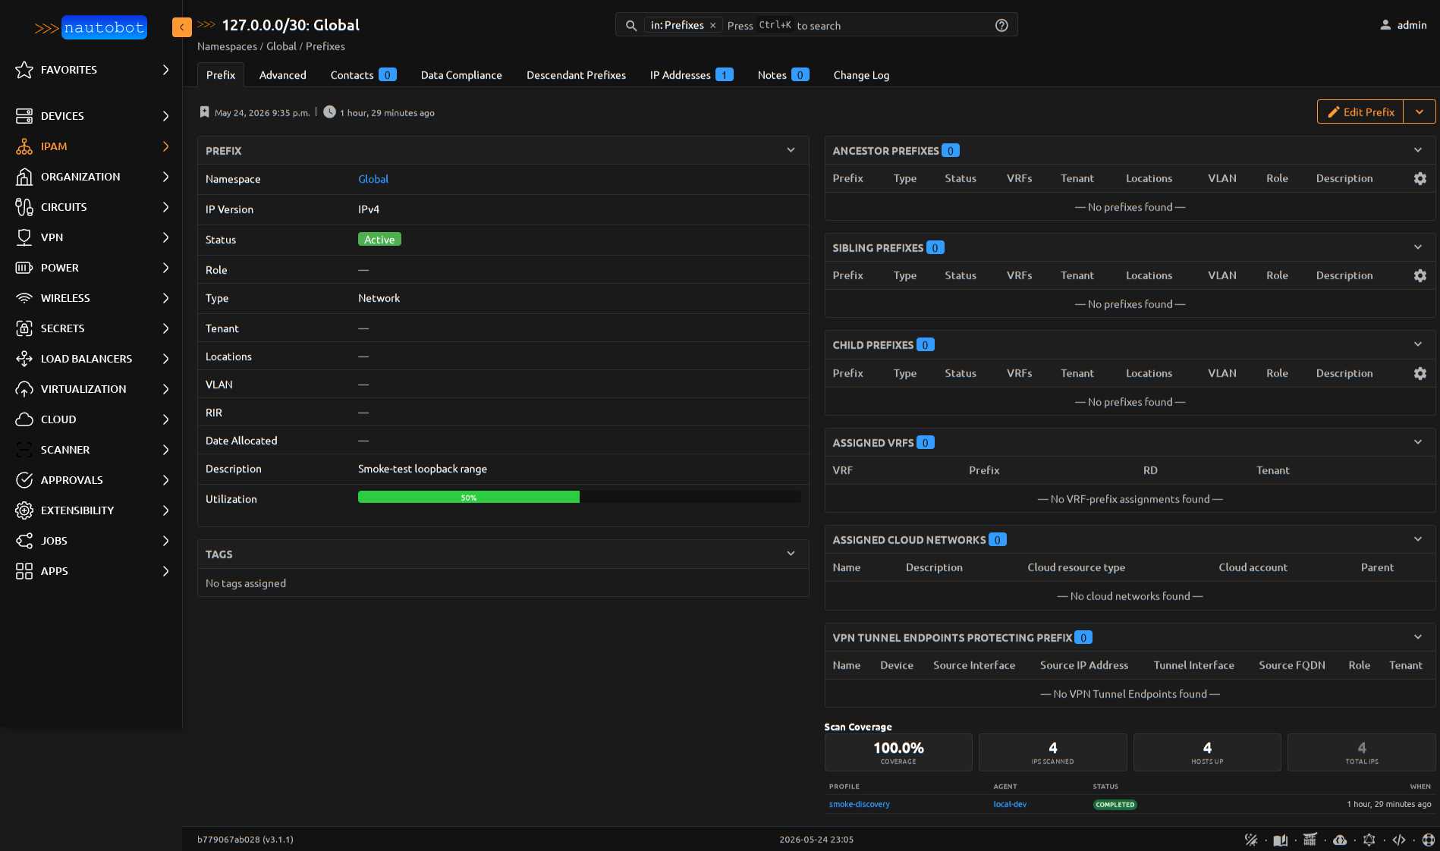Configure Ancestor Prefixes table columns gear
Viewport: 1440px width, 851px height.
pyautogui.click(x=1420, y=179)
